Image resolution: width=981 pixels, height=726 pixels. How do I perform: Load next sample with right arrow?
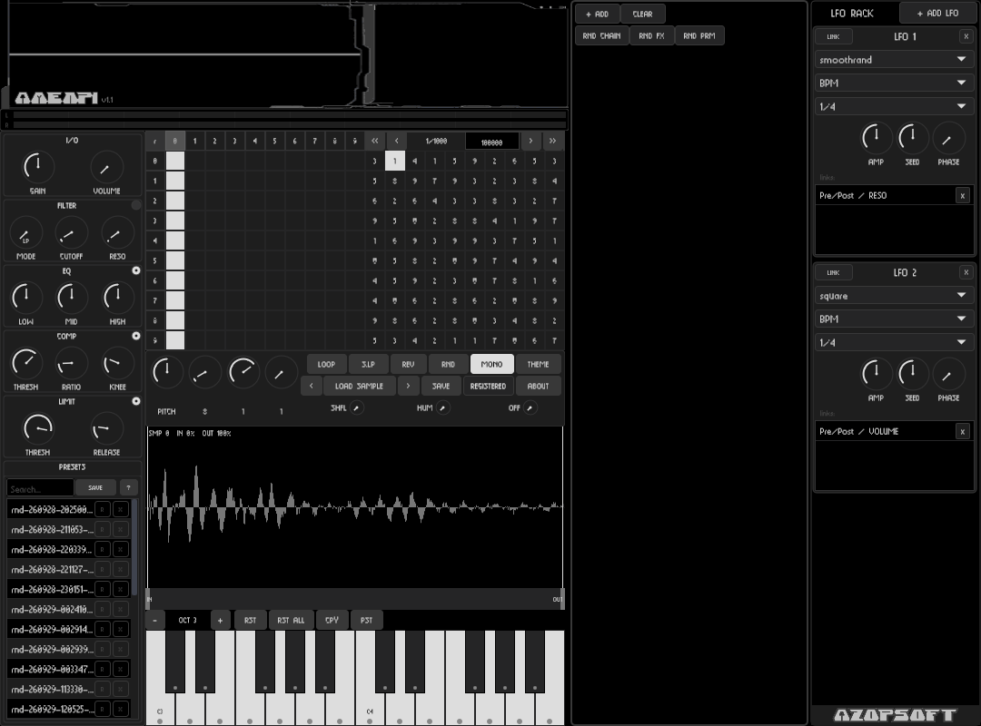(x=408, y=387)
